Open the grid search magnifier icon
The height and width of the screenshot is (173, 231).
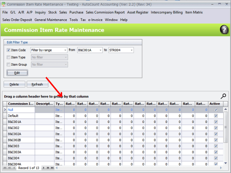tap(223, 96)
